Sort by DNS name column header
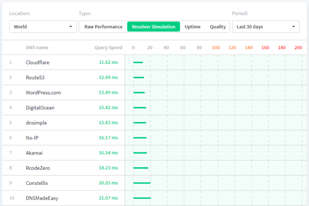The height and width of the screenshot is (206, 309). pos(37,47)
